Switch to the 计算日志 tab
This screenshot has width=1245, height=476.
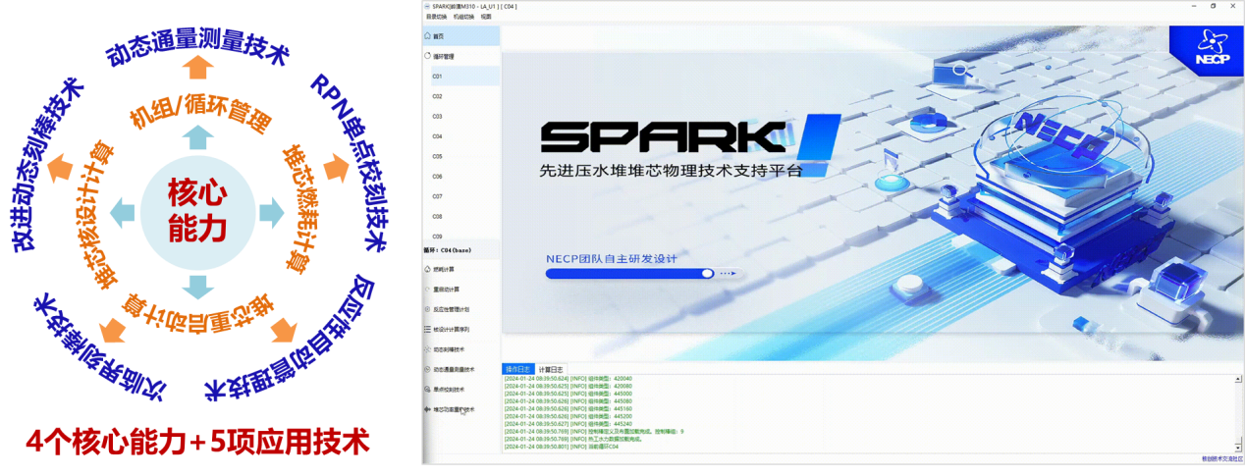pyautogui.click(x=551, y=369)
